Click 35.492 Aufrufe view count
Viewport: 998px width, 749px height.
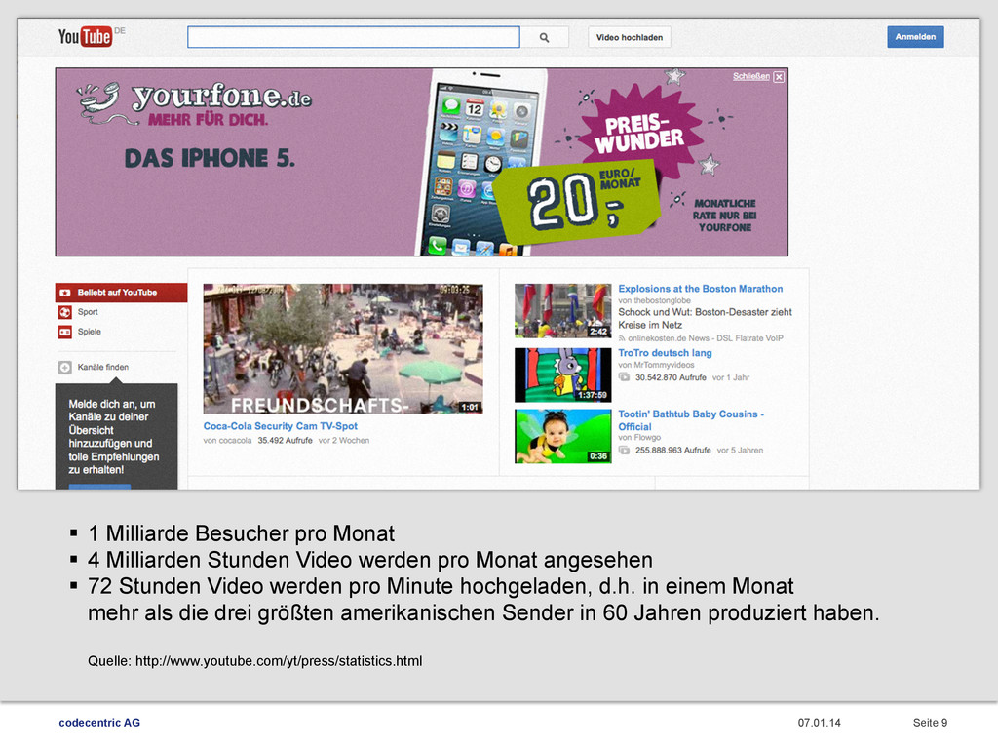point(285,441)
